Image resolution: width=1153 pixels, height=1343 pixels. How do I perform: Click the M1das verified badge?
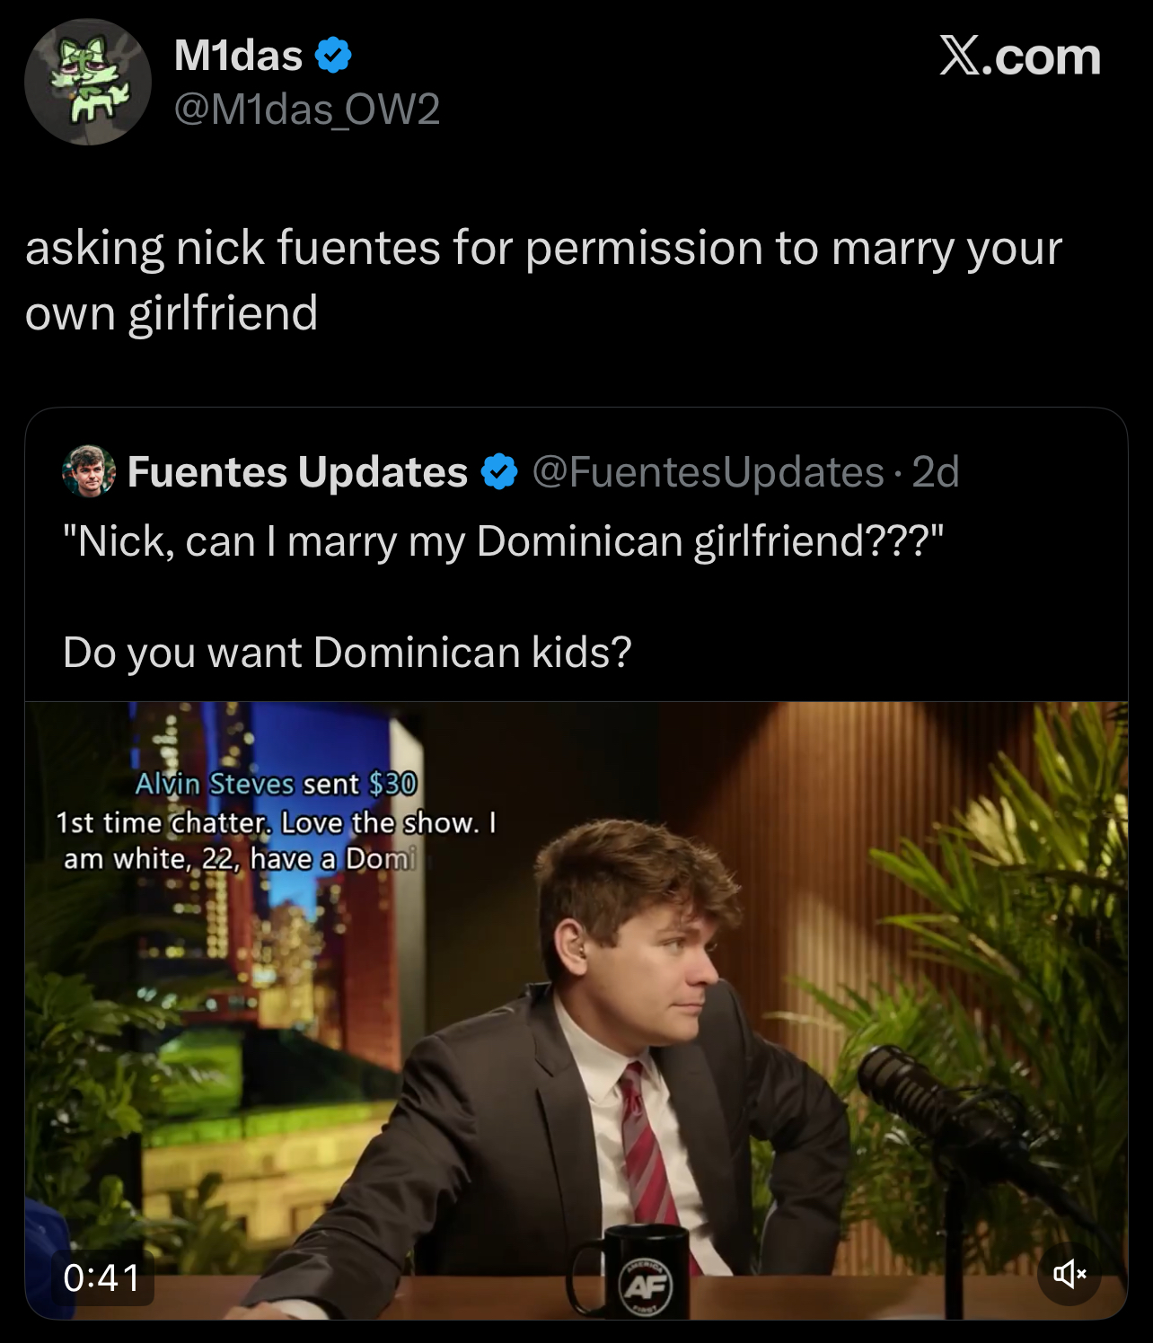333,56
